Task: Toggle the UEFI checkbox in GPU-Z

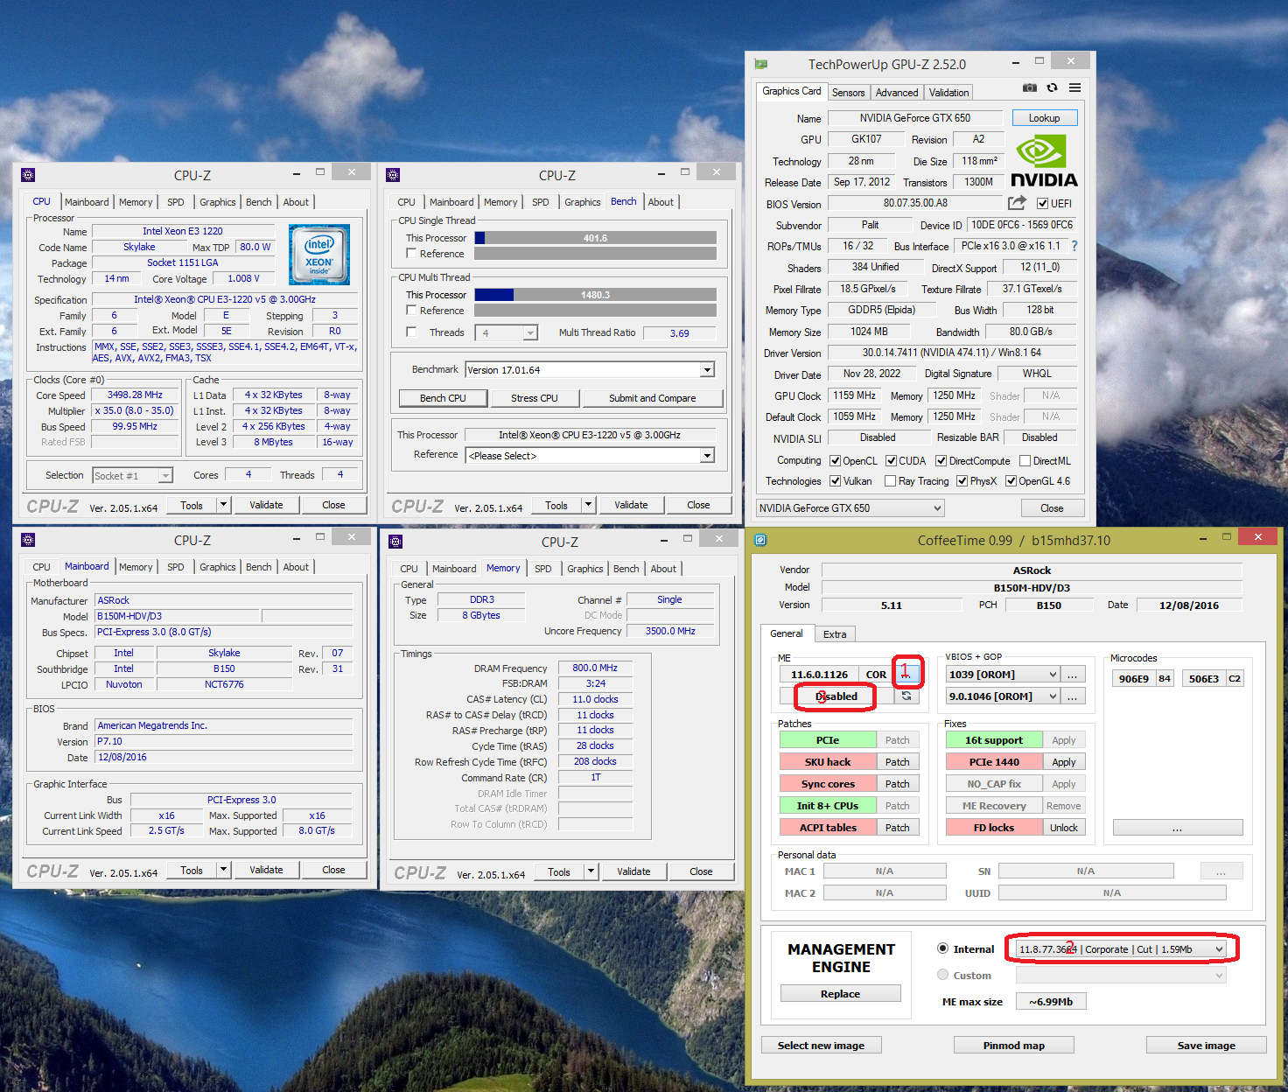Action: [x=1043, y=204]
